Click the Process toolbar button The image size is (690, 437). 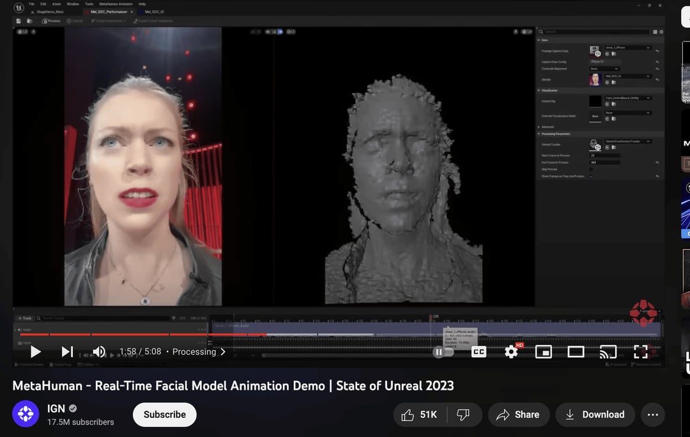(x=51, y=20)
